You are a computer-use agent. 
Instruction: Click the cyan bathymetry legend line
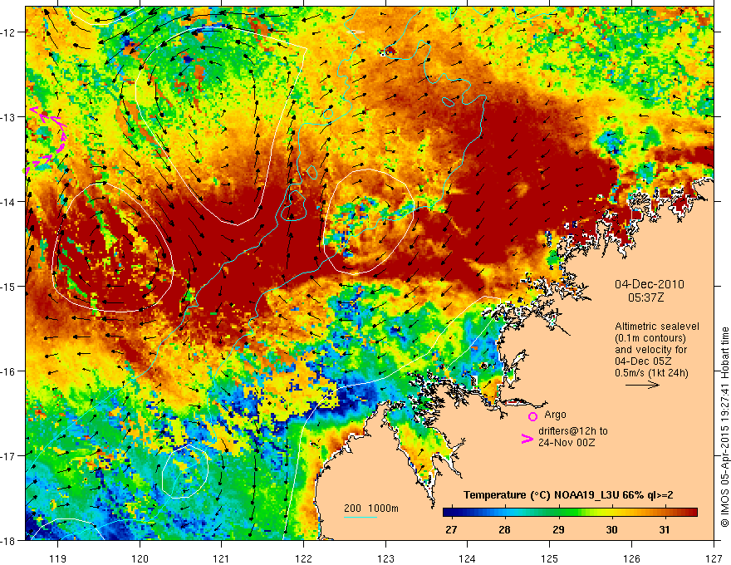360,517
